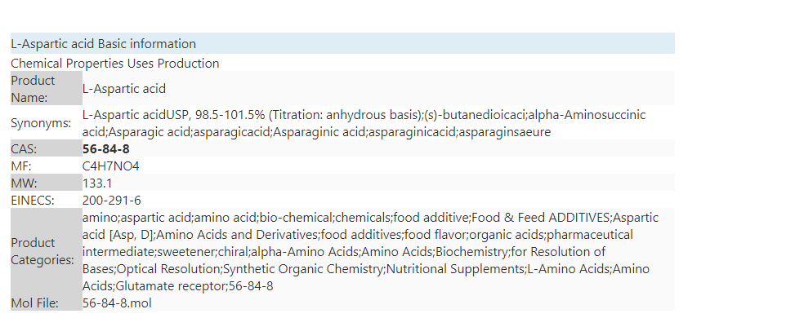The height and width of the screenshot is (318, 804).
Task: Click the bold CAS number 56-84-8
Action: pyautogui.click(x=105, y=149)
